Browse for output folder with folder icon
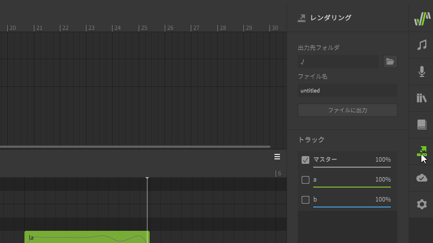This screenshot has height=243, width=433. [x=390, y=61]
